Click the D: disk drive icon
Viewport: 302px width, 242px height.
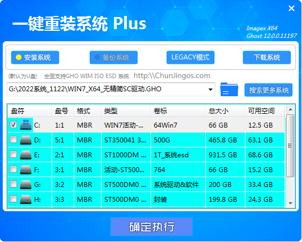point(26,140)
